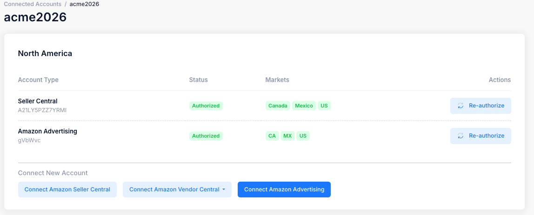Go to Connected Accounts breadcrumb link
The height and width of the screenshot is (215, 534).
pyautogui.click(x=33, y=4)
